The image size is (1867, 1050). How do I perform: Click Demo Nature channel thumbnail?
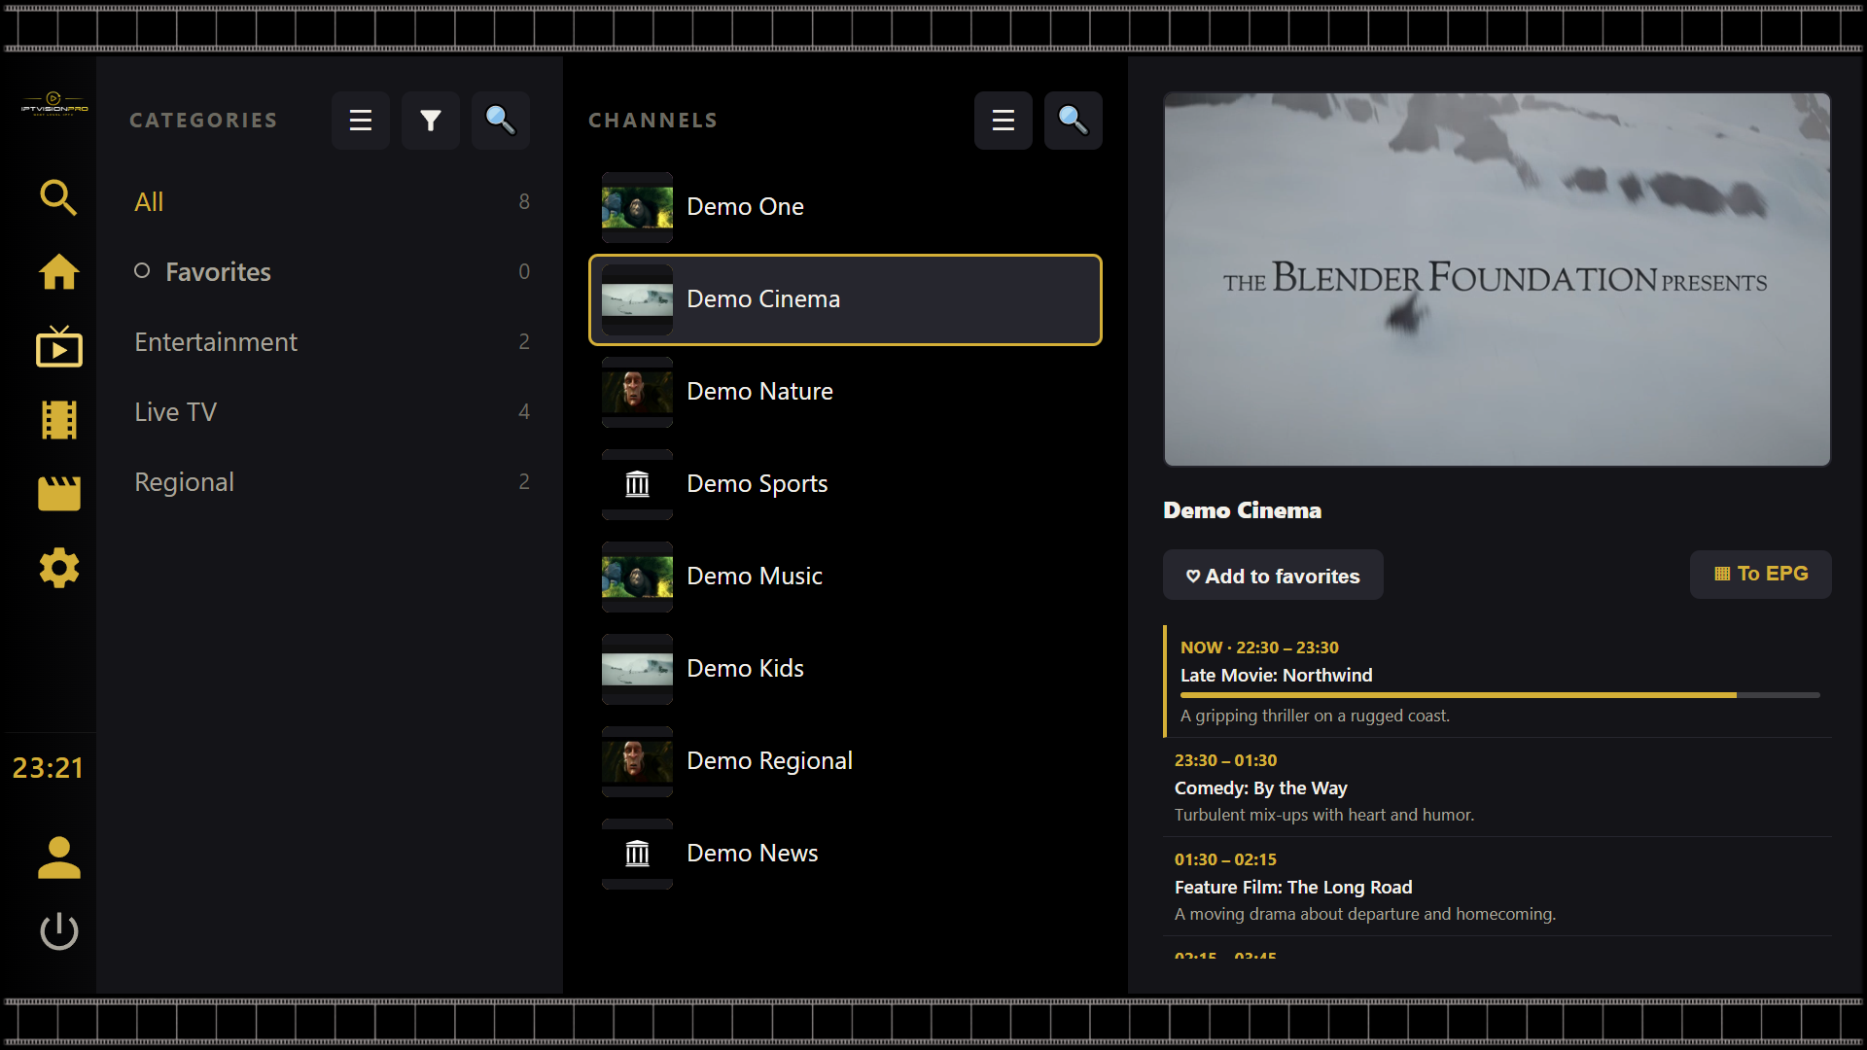637,392
